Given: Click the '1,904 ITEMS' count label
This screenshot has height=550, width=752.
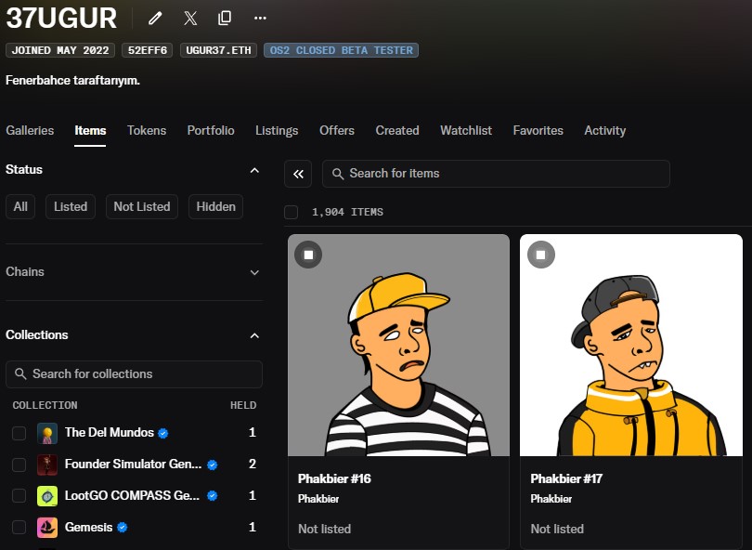Looking at the screenshot, I should (x=348, y=212).
